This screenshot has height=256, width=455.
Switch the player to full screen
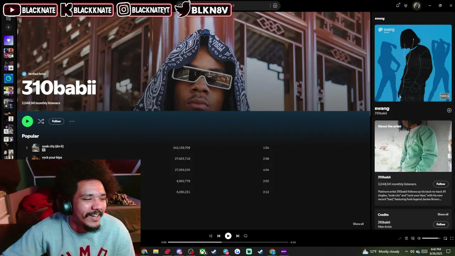click(452, 238)
